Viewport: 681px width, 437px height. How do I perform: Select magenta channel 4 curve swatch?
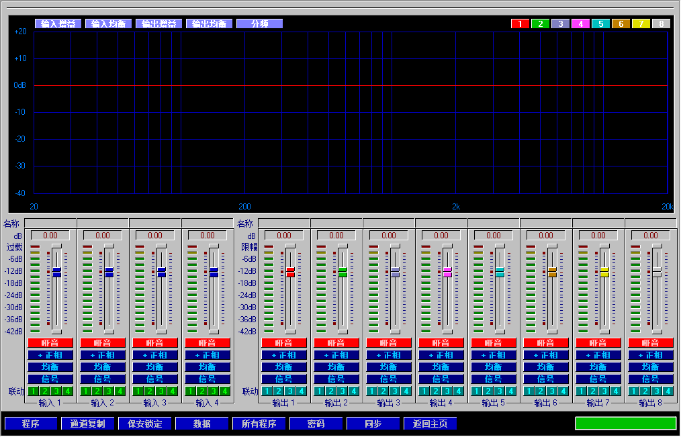click(x=581, y=24)
